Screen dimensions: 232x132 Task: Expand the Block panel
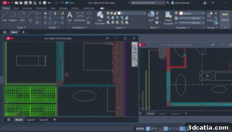click(154, 27)
